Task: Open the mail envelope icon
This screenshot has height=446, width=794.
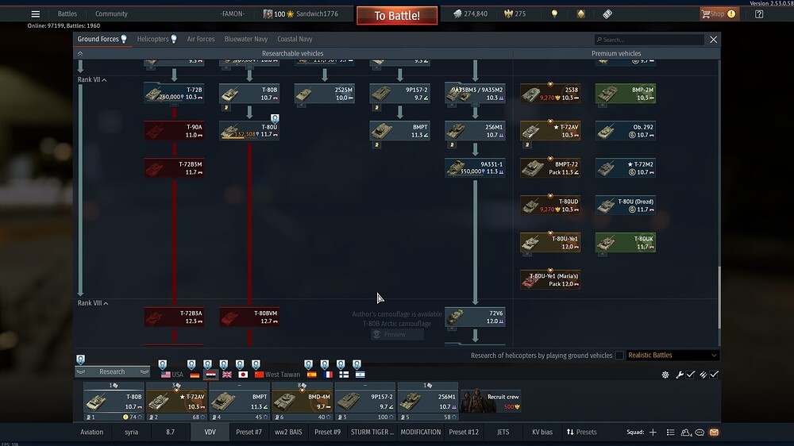Action: pos(714,433)
